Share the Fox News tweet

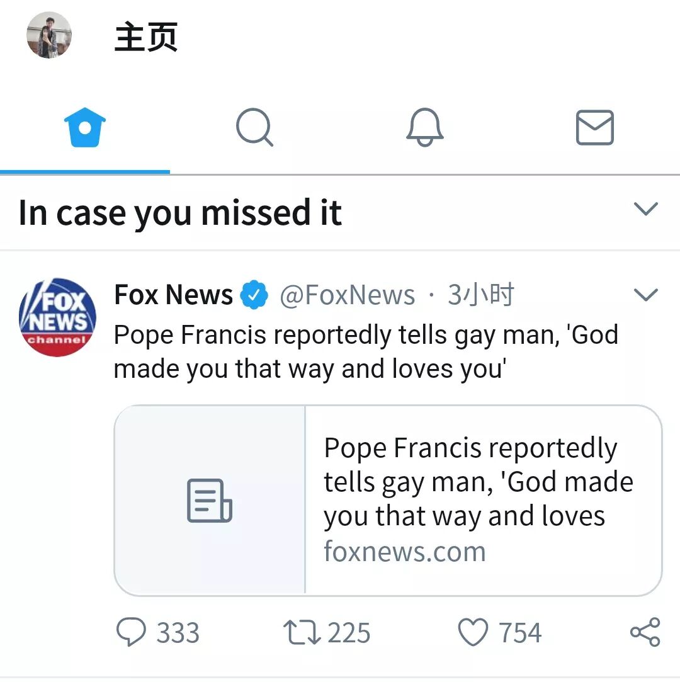(645, 632)
